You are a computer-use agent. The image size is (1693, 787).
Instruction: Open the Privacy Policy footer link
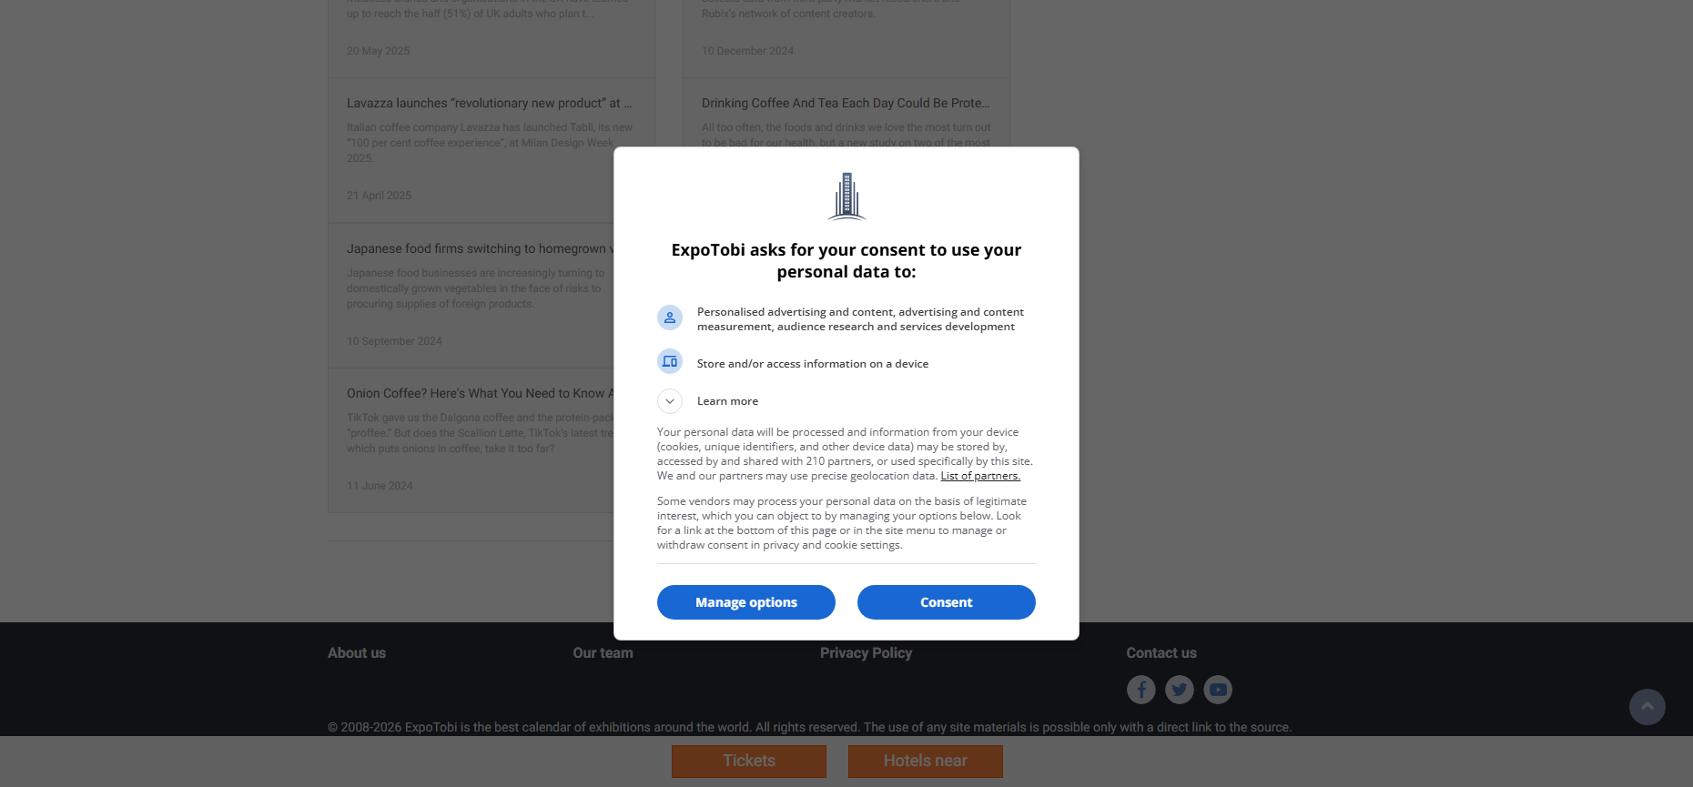pyautogui.click(x=866, y=653)
